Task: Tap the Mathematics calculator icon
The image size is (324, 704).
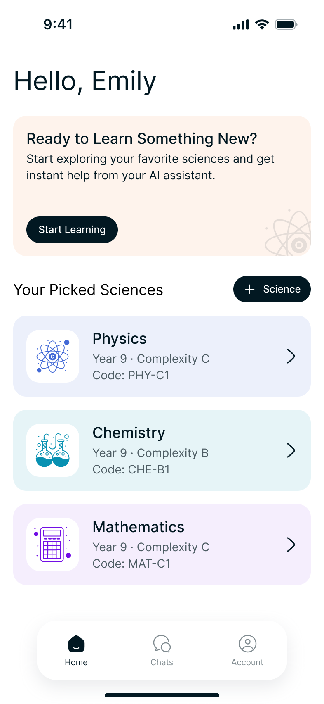Action: point(53,545)
